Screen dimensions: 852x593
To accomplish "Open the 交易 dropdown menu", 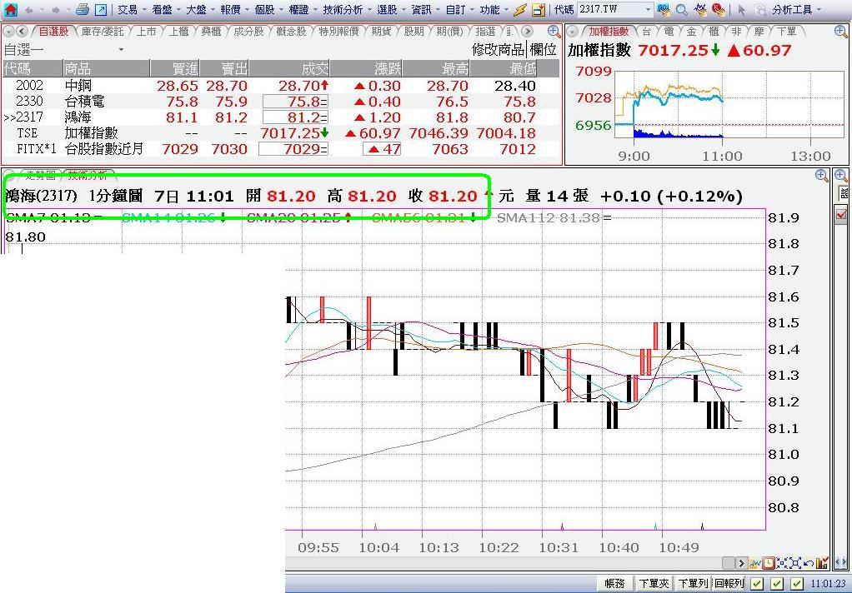I will 132,9.
